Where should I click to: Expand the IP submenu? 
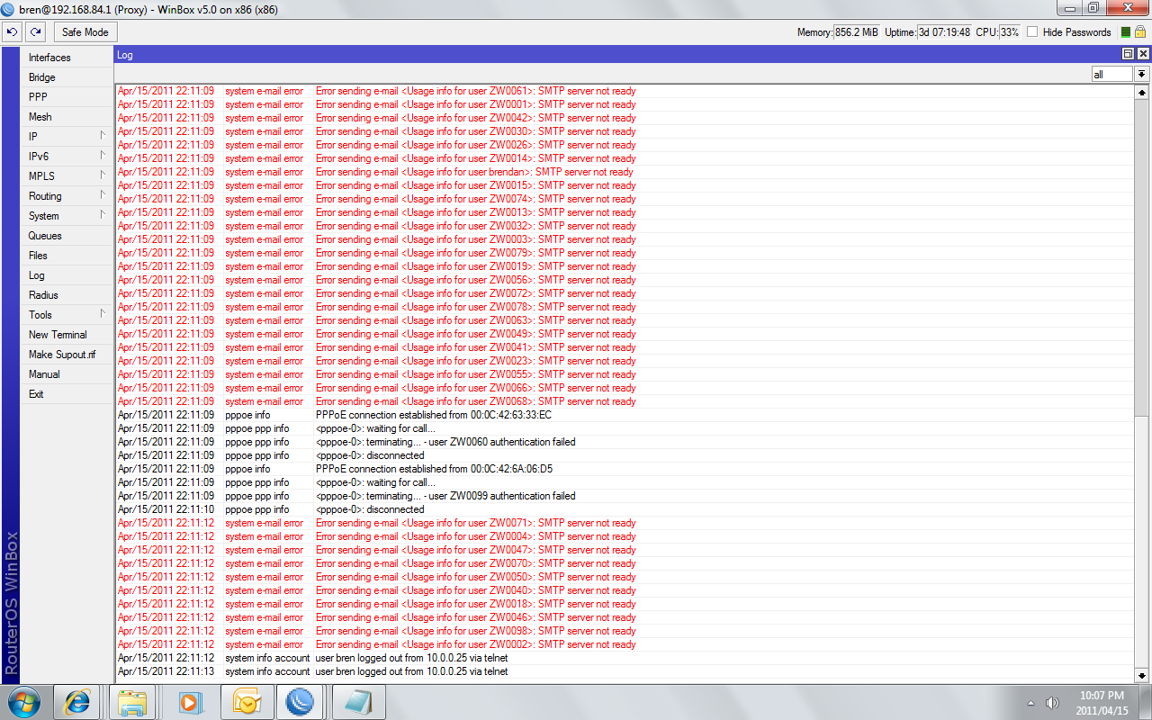click(67, 137)
